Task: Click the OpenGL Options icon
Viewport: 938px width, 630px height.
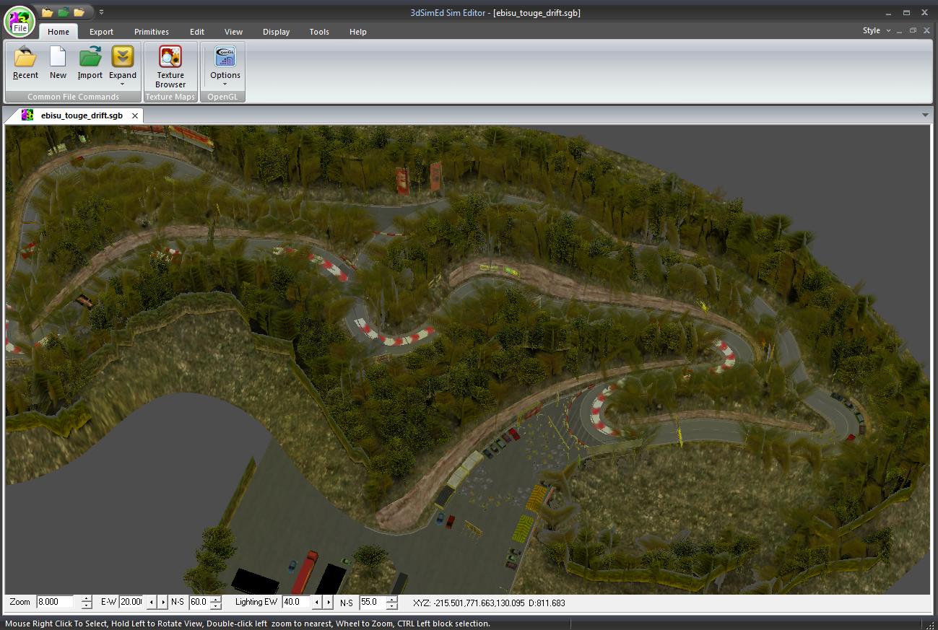Action: 225,57
